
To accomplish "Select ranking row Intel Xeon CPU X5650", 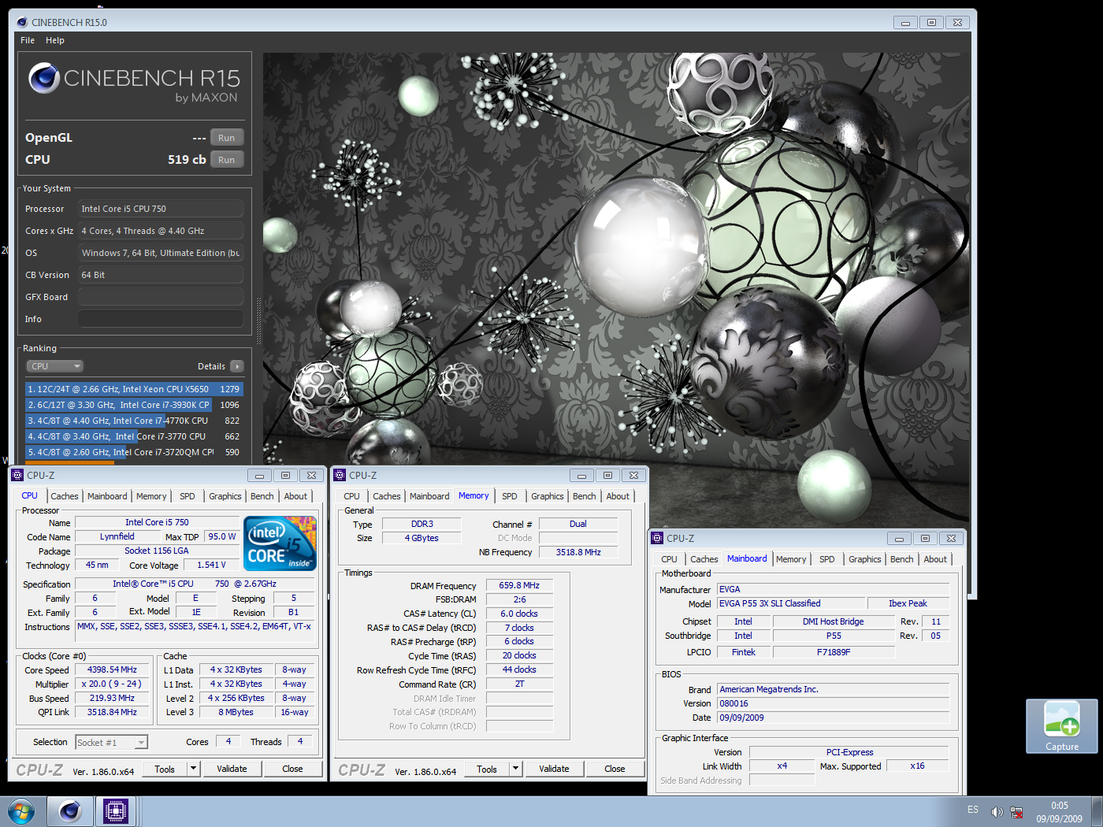I will 134,389.
